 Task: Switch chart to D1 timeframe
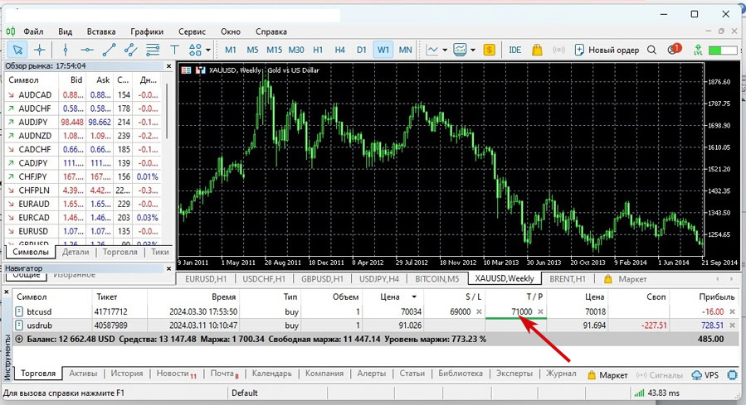click(x=362, y=50)
